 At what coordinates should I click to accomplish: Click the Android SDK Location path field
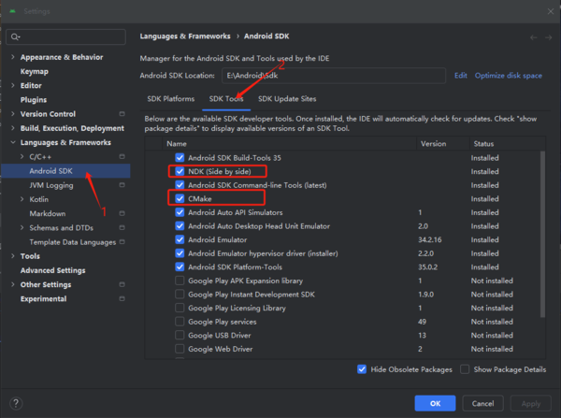[332, 75]
